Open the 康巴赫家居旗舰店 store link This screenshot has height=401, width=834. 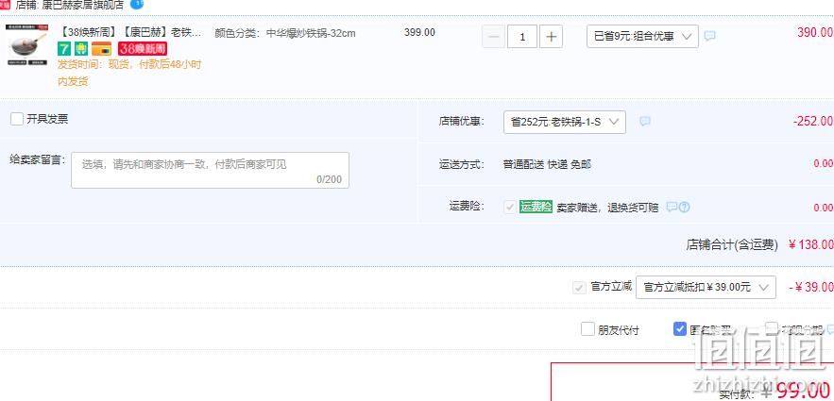(x=82, y=5)
